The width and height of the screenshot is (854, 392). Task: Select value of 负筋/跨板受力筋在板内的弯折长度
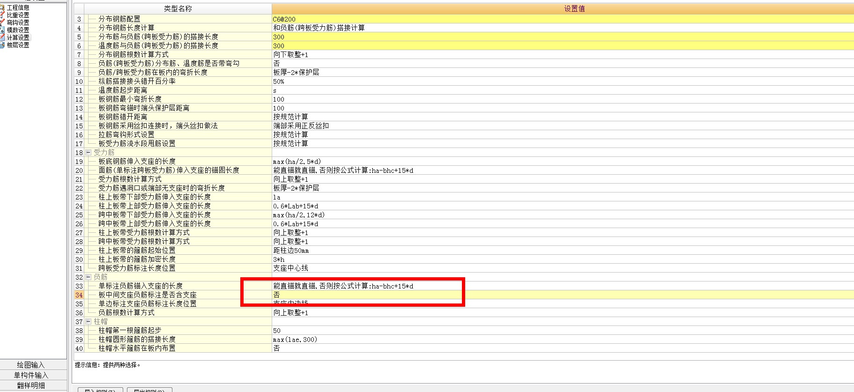563,73
